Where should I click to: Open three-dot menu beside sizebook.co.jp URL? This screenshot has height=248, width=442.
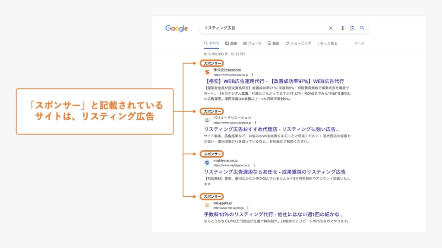click(252, 74)
